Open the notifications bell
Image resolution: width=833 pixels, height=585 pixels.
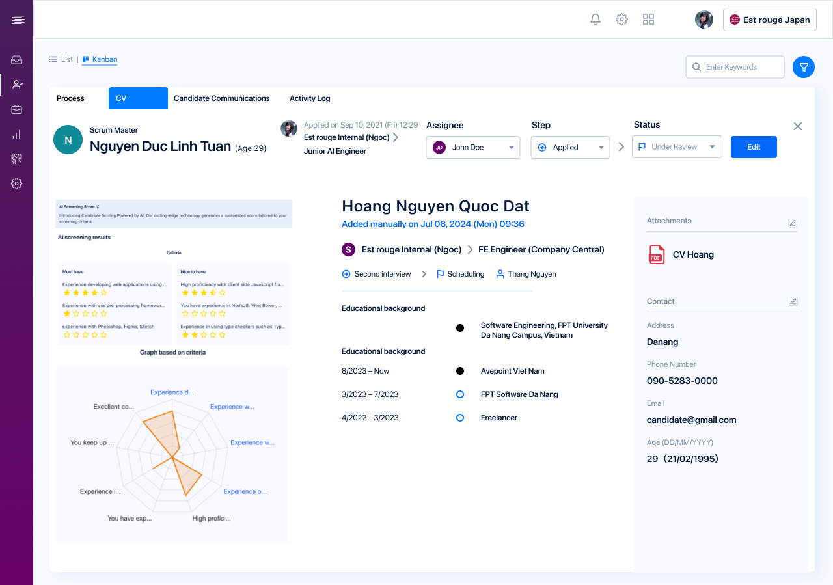(595, 20)
